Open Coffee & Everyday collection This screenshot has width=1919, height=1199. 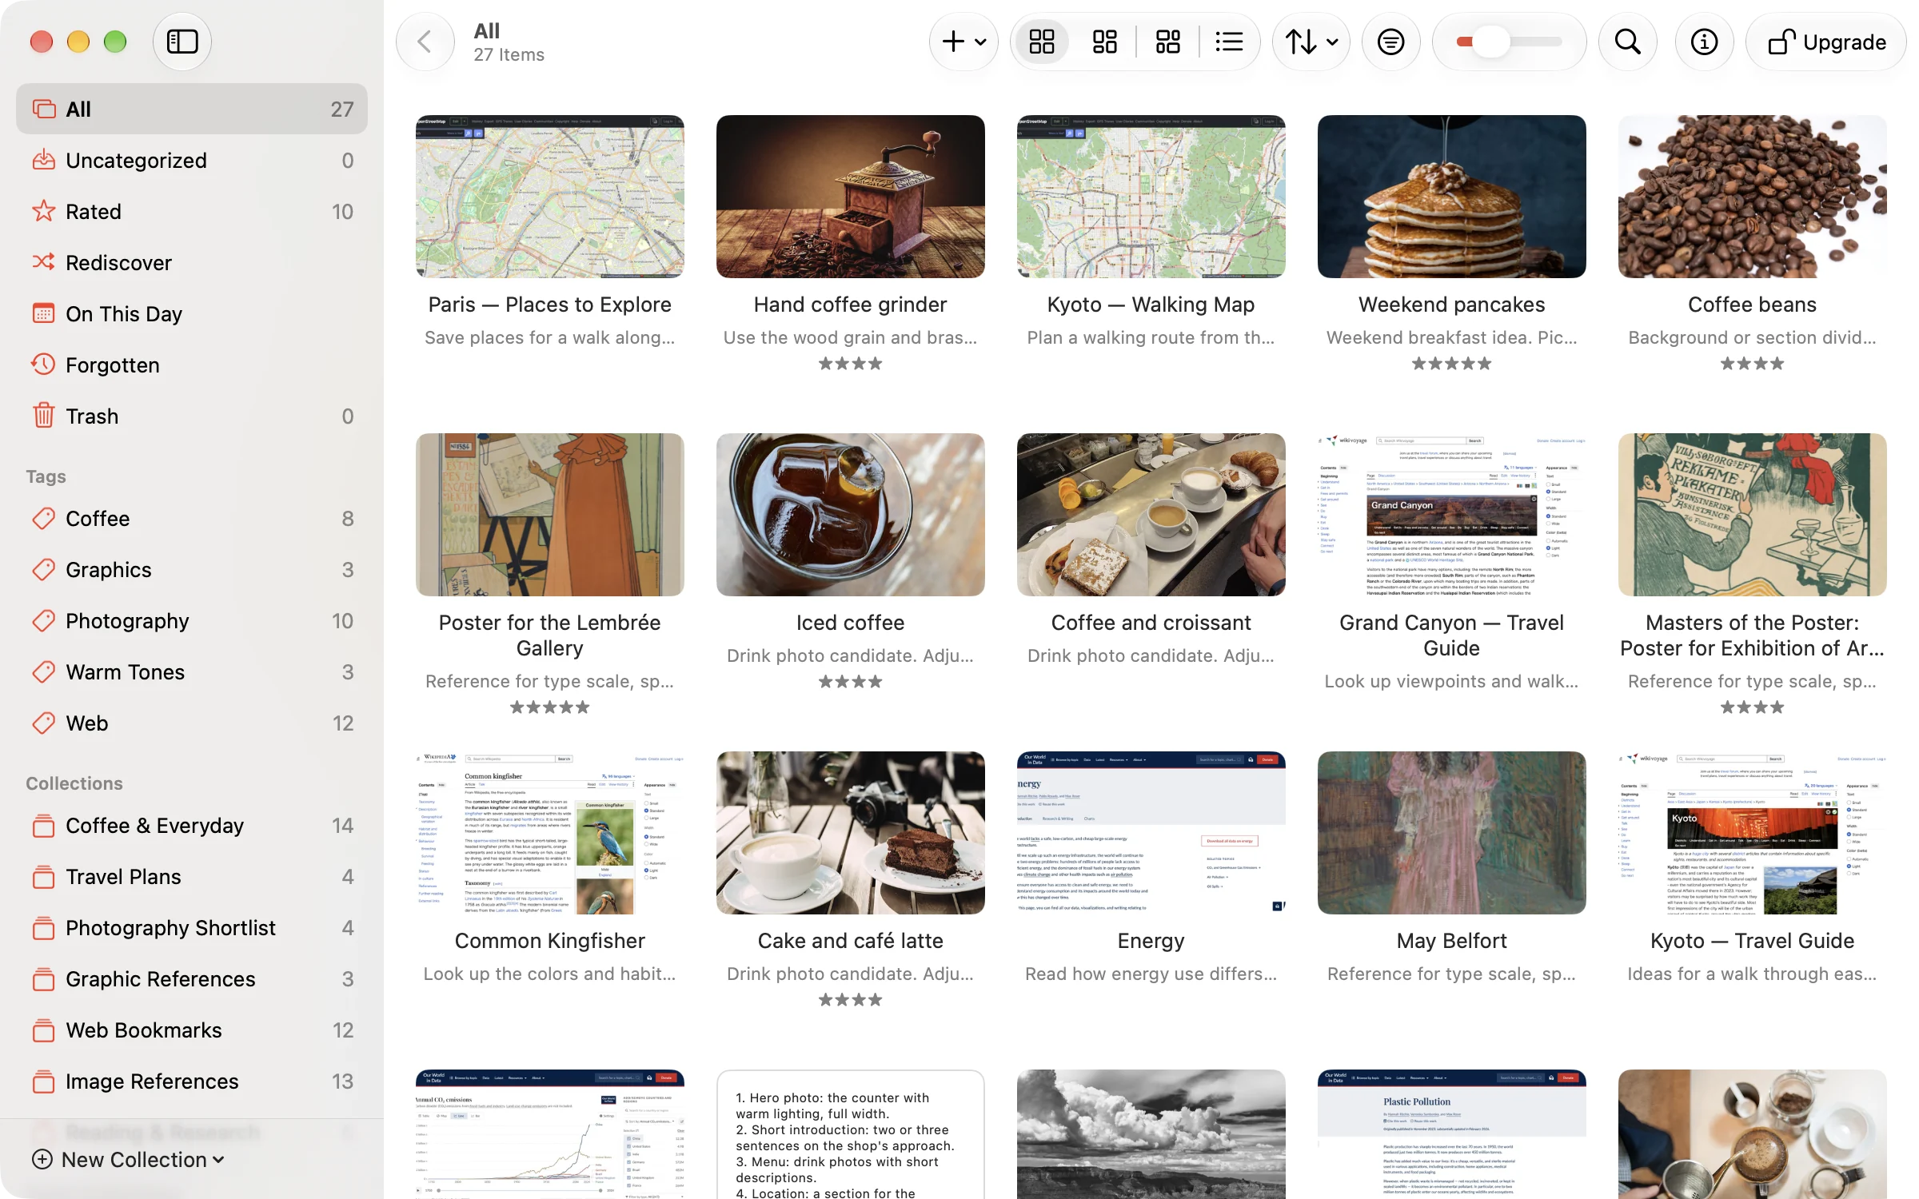(192, 826)
